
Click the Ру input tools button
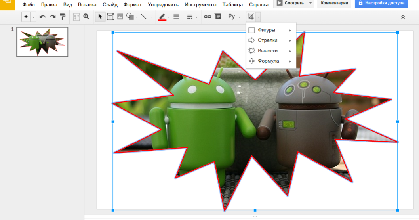pos(231,17)
